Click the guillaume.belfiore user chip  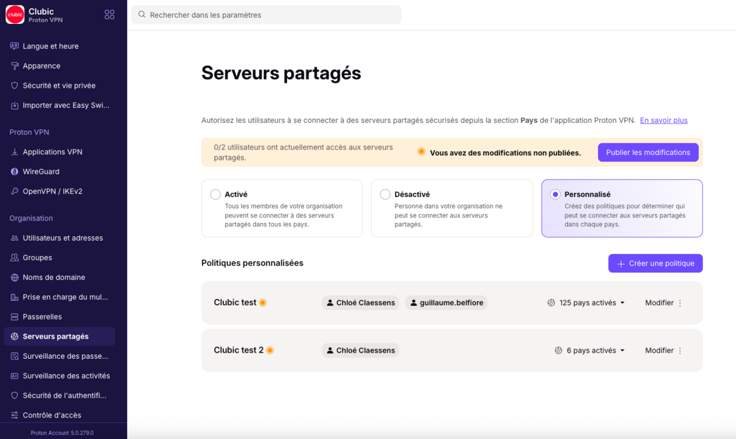point(447,302)
